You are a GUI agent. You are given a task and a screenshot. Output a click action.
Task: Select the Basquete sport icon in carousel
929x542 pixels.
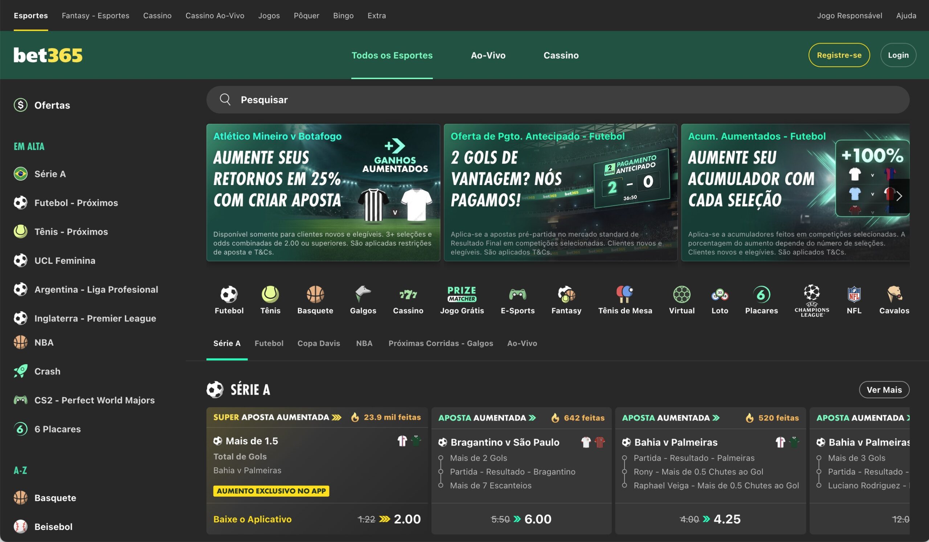(315, 294)
